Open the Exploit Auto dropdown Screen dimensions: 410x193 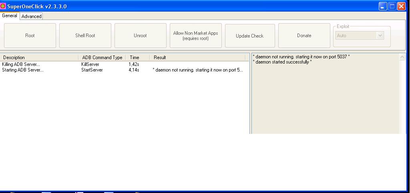coord(360,36)
